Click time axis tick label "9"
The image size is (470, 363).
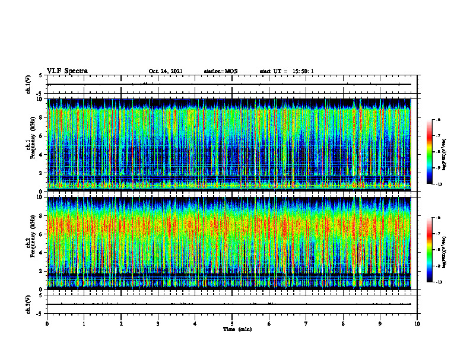pos(380,324)
